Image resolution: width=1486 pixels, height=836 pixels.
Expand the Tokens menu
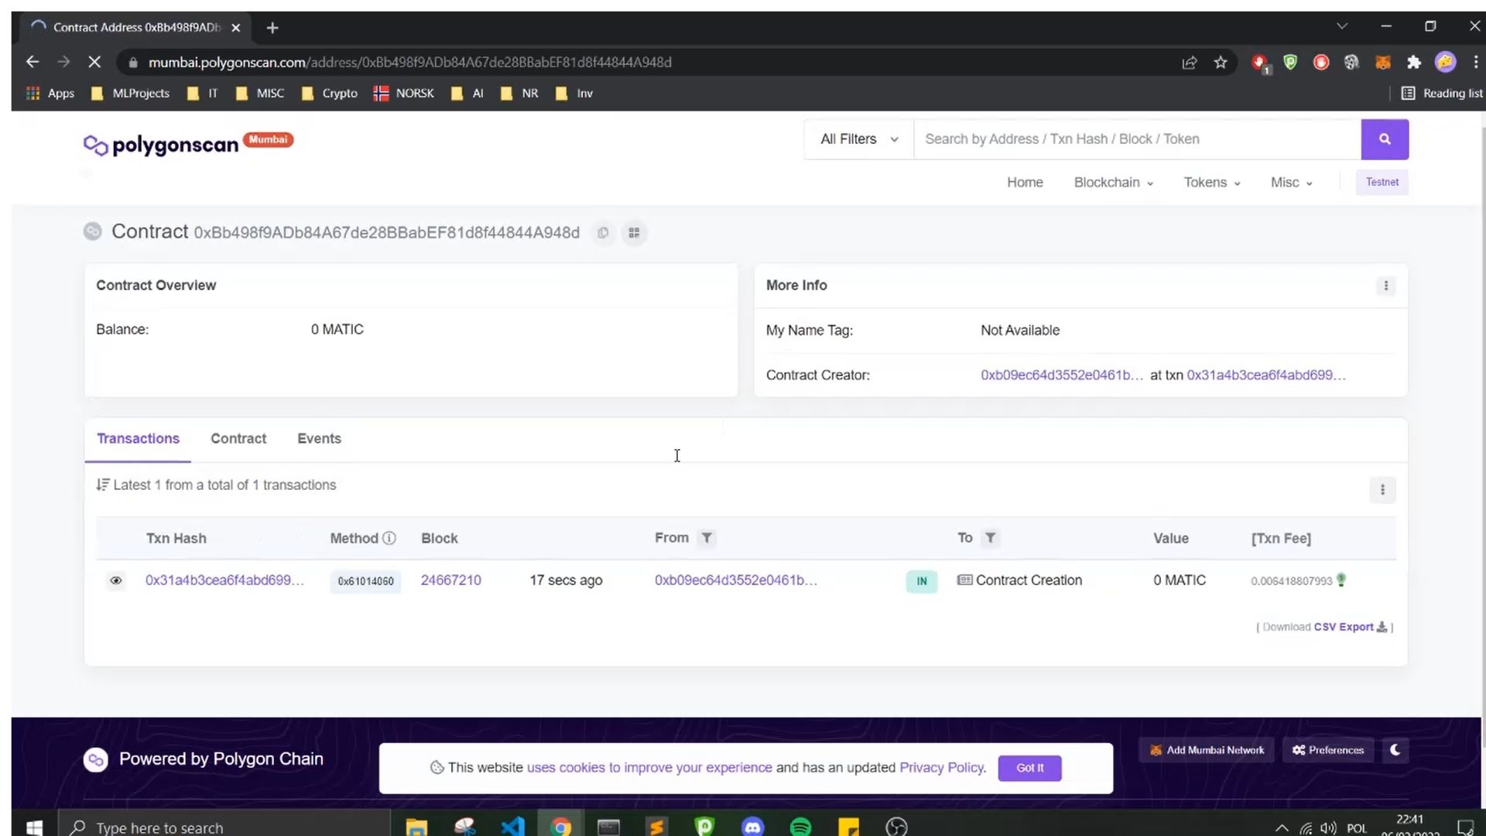click(1212, 183)
